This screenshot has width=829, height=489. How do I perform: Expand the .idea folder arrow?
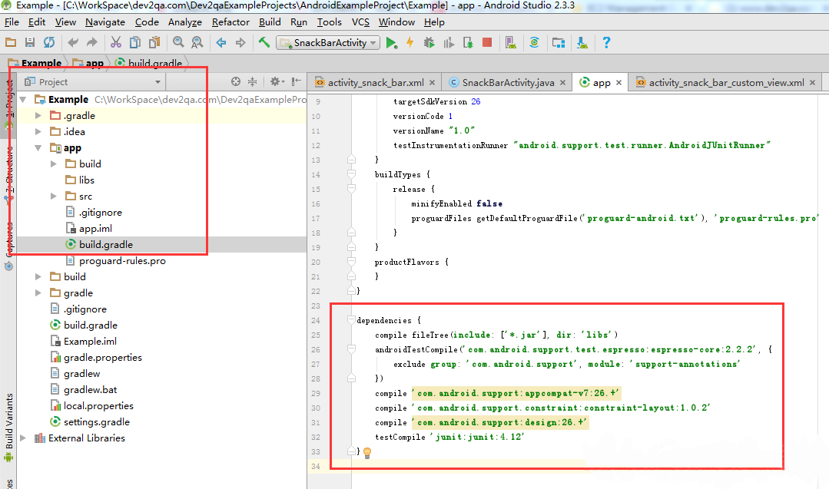coord(38,131)
